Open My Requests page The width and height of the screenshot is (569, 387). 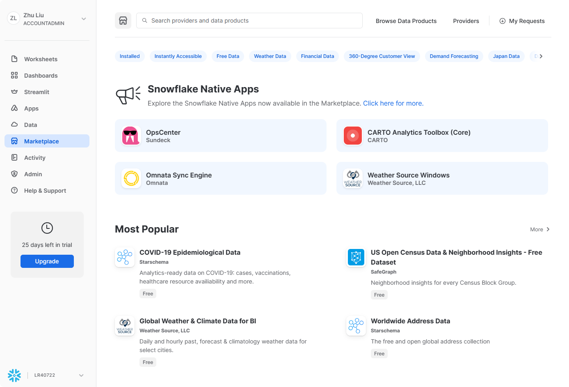point(522,21)
